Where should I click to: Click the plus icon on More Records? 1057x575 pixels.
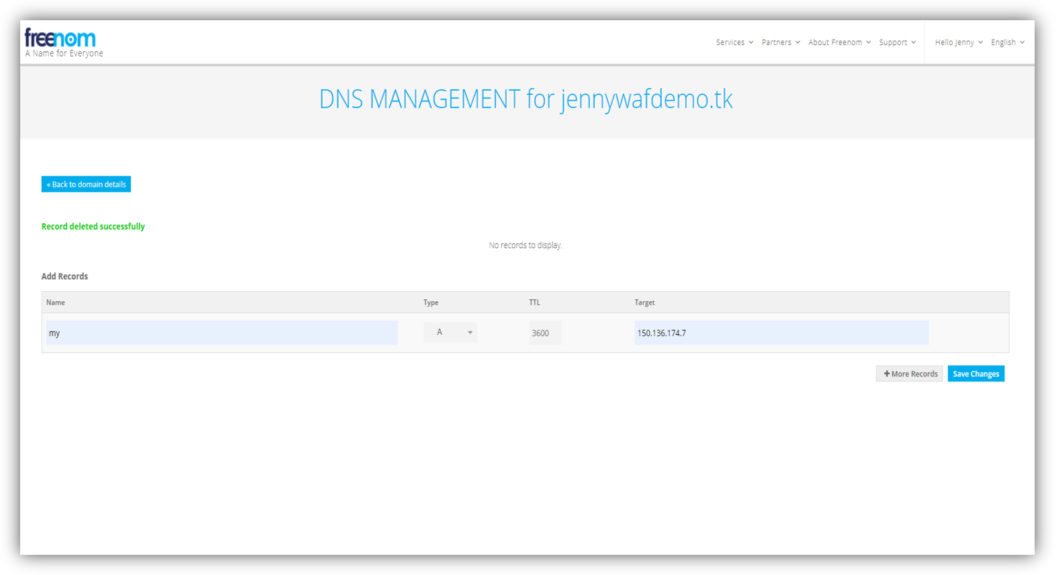tap(886, 374)
